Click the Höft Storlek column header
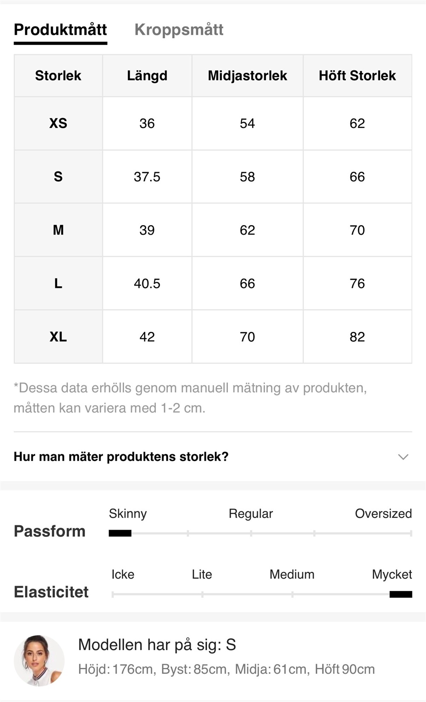The height and width of the screenshot is (702, 426). (x=357, y=76)
